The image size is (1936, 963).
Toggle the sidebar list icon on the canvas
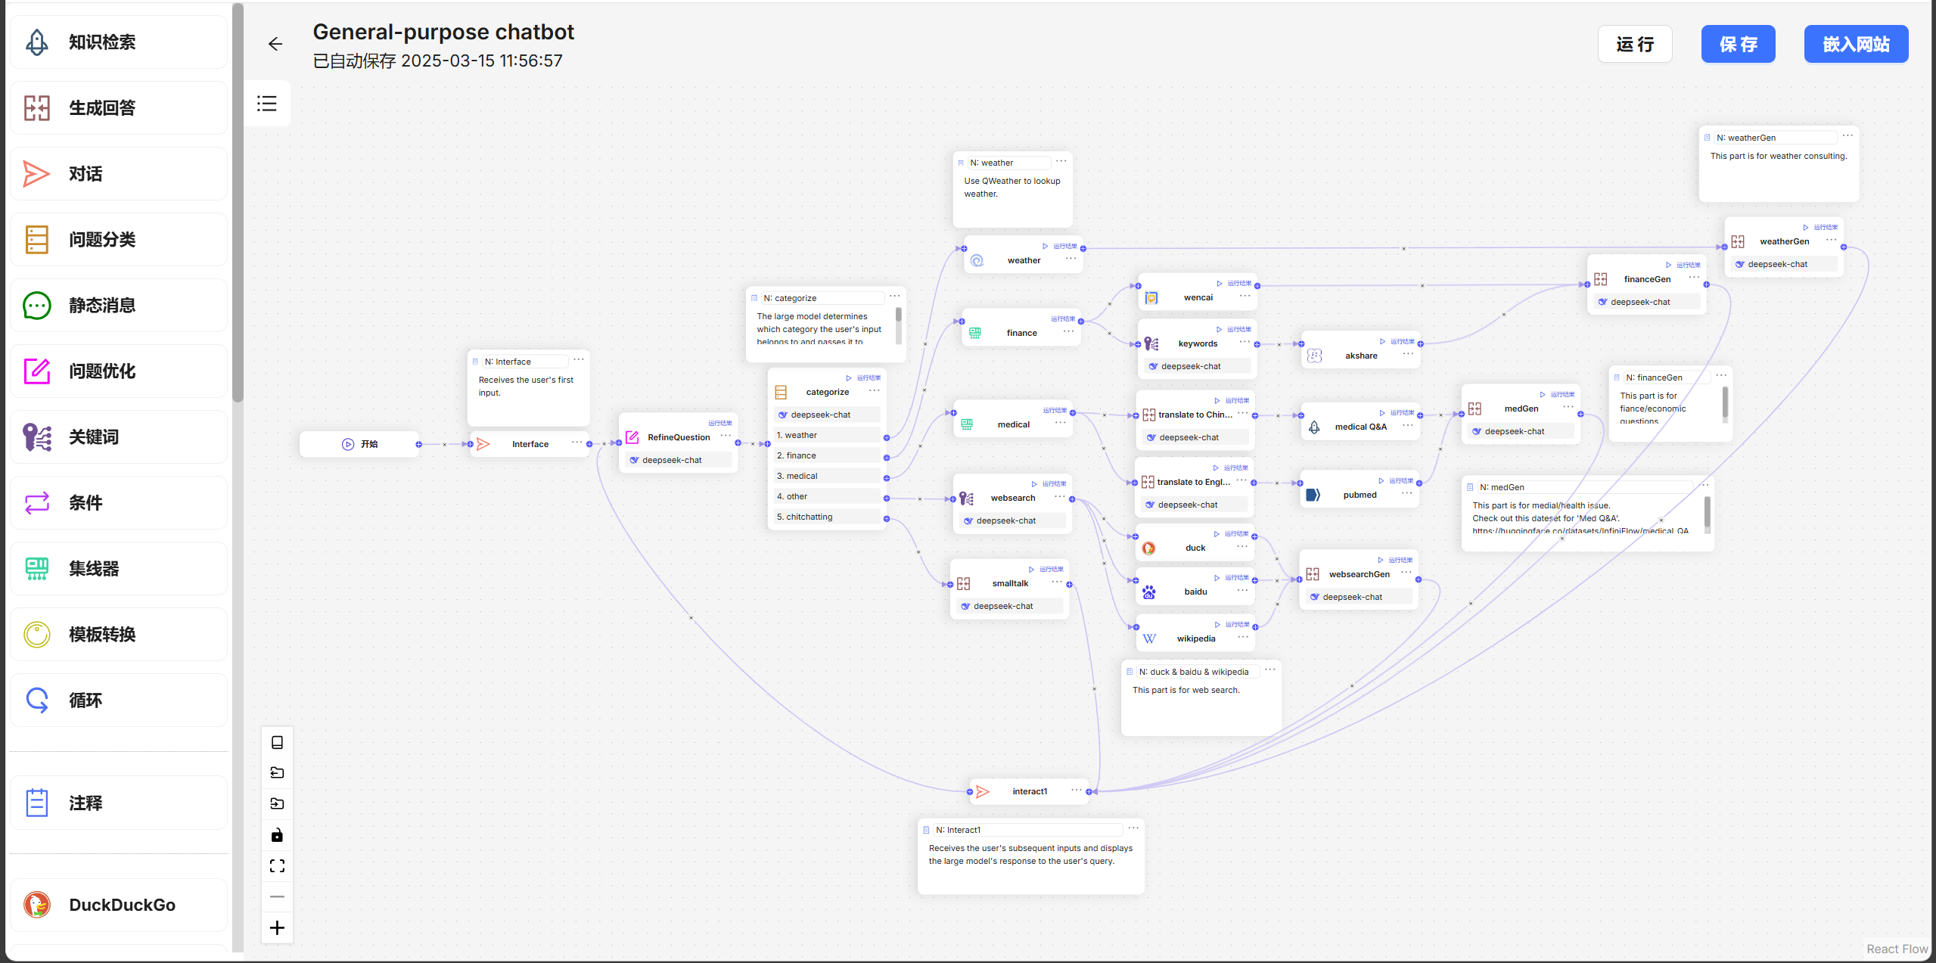pos(267,104)
